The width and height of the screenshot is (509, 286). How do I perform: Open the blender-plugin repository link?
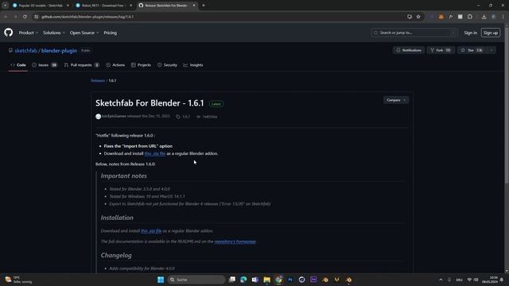tap(59, 51)
